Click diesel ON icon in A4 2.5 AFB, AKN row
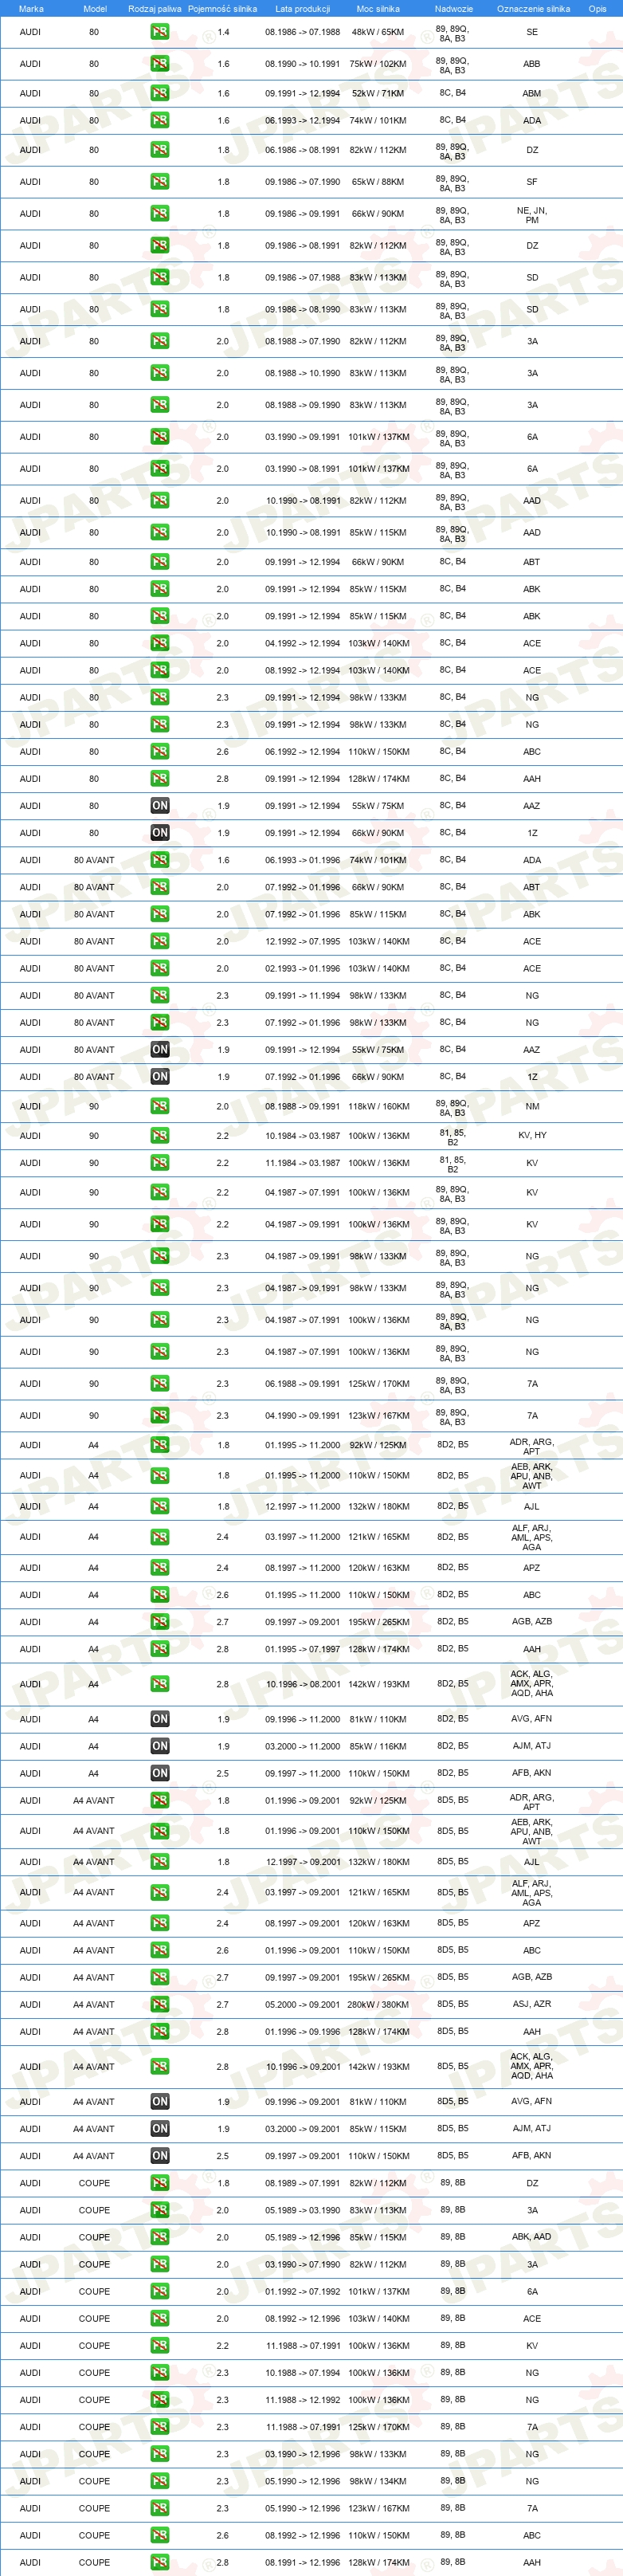 point(160,1772)
